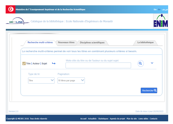This screenshot has width=173, height=124.
Task: Click the ENIM school logo
Action: [x=161, y=21]
